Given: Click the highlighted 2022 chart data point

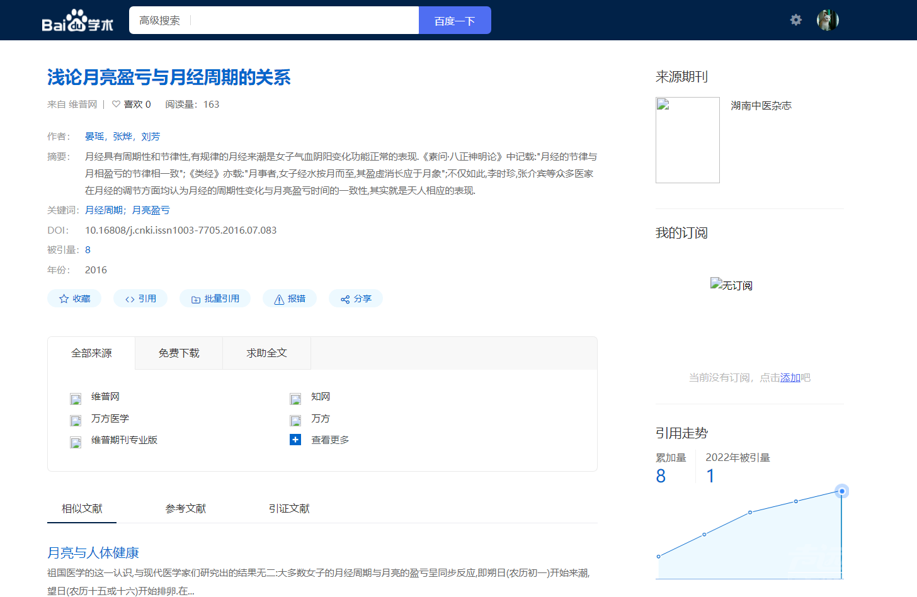Looking at the screenshot, I should pos(841,491).
